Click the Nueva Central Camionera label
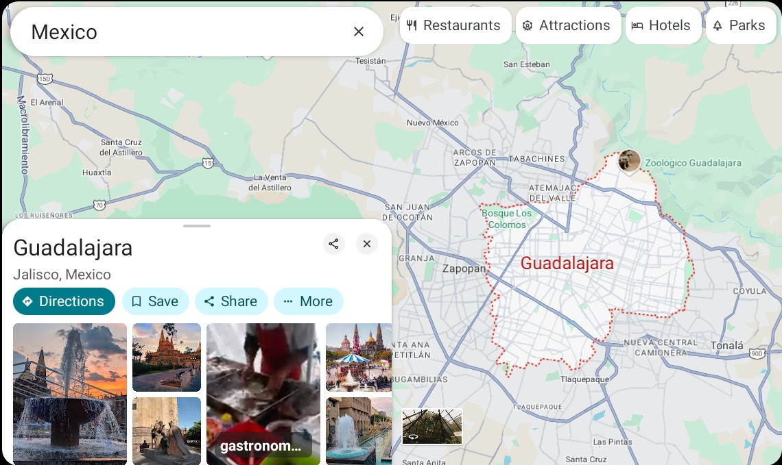 point(661,347)
